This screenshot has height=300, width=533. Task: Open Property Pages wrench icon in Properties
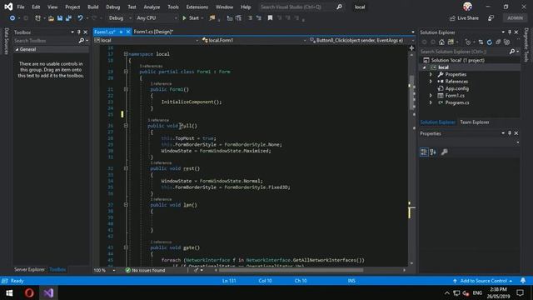[x=444, y=152]
